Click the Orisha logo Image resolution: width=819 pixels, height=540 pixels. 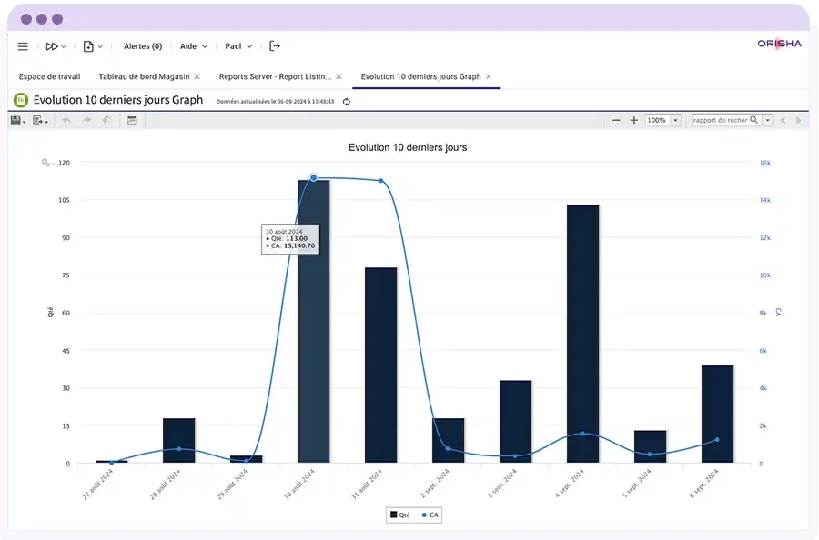(x=779, y=44)
